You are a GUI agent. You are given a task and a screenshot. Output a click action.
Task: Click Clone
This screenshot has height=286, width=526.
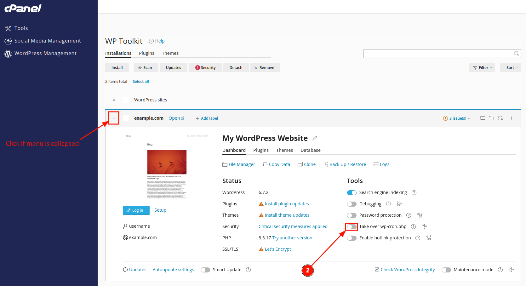coord(306,164)
